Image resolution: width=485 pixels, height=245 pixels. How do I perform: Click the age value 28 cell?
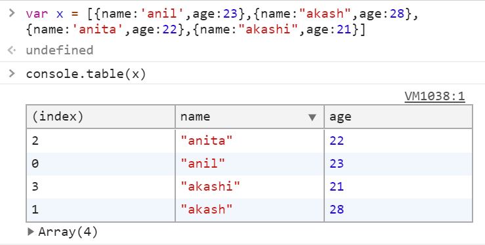pyautogui.click(x=398, y=210)
